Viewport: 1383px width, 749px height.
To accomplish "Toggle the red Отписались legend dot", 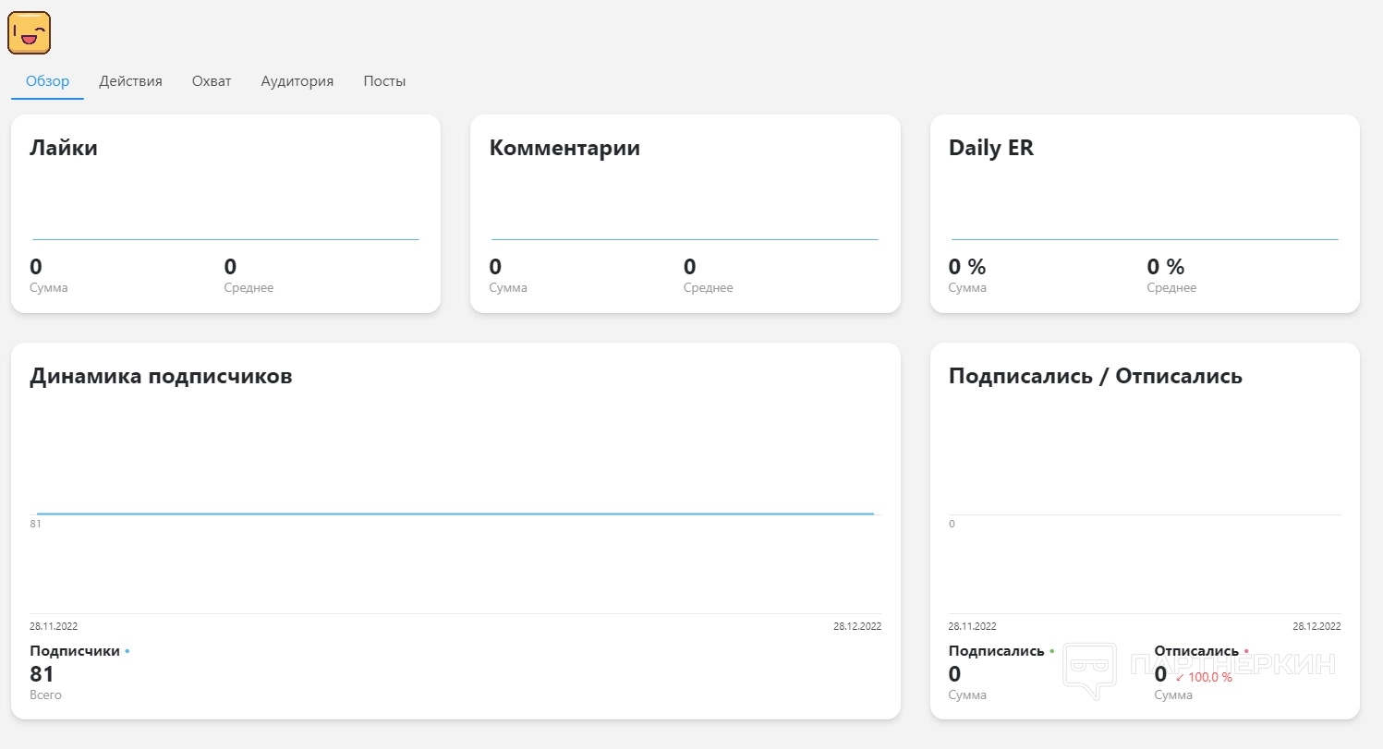I will coord(1246,651).
